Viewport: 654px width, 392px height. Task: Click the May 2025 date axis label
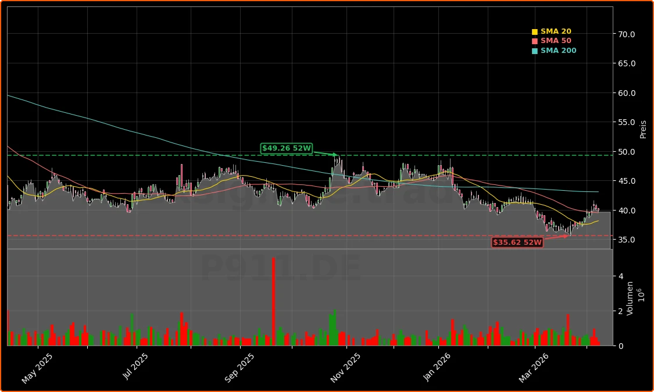(x=38, y=368)
